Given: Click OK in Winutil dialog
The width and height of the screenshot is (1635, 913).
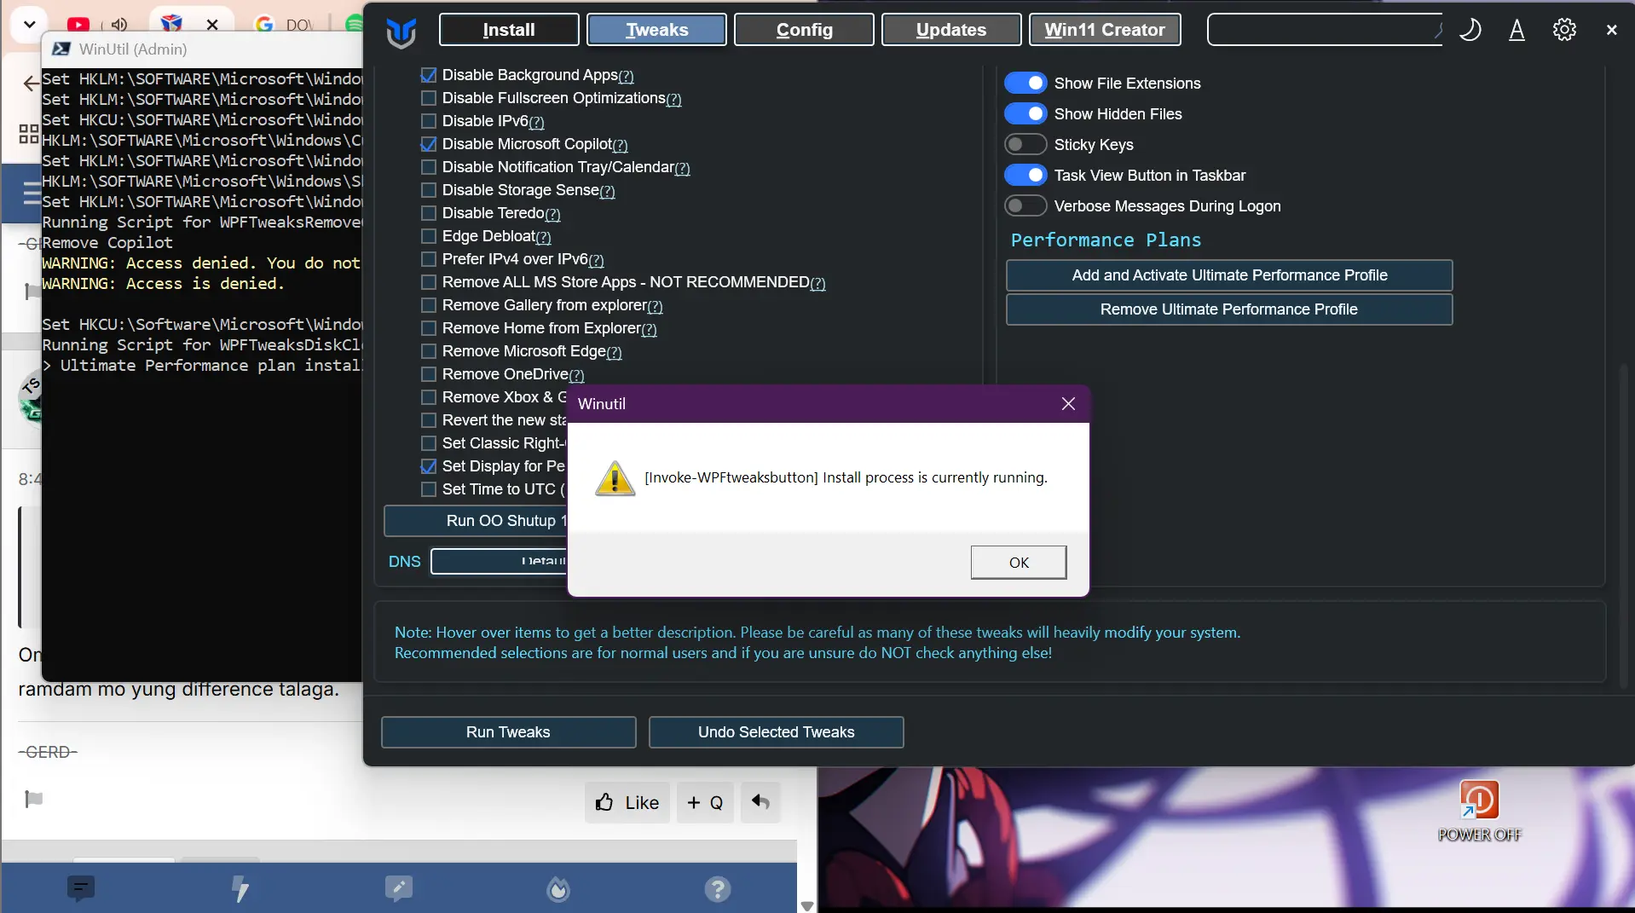Looking at the screenshot, I should (1019, 563).
